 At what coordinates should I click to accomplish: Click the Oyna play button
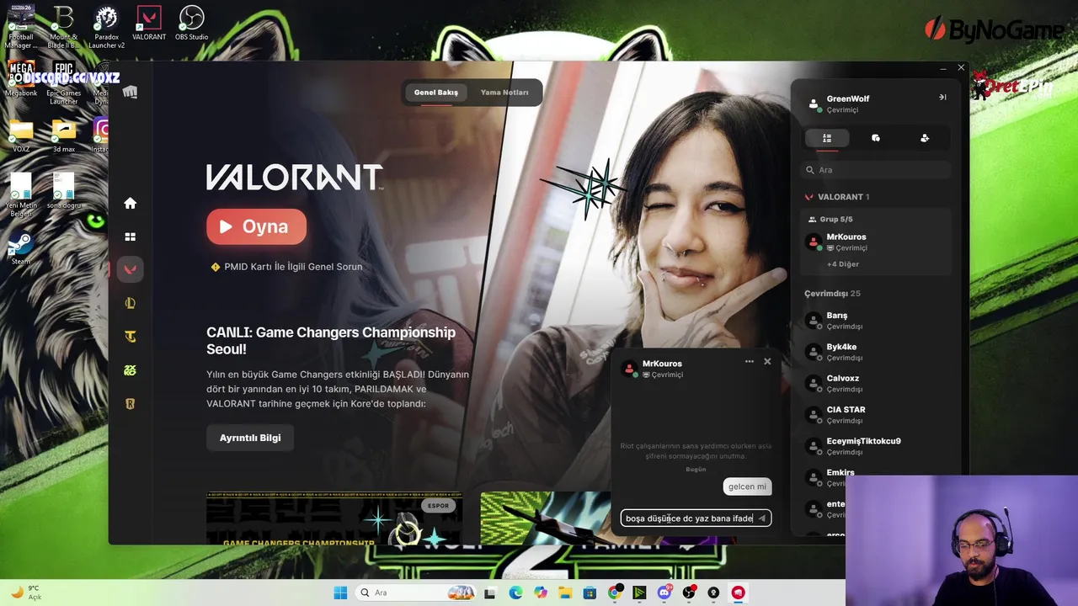[256, 226]
